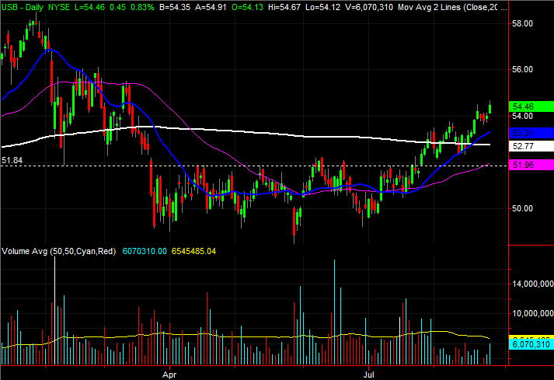Click the 58.00 price axis label

pyautogui.click(x=522, y=23)
